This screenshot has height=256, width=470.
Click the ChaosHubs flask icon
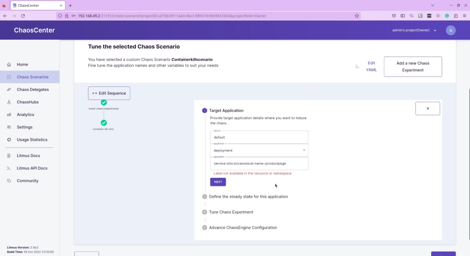pos(9,102)
